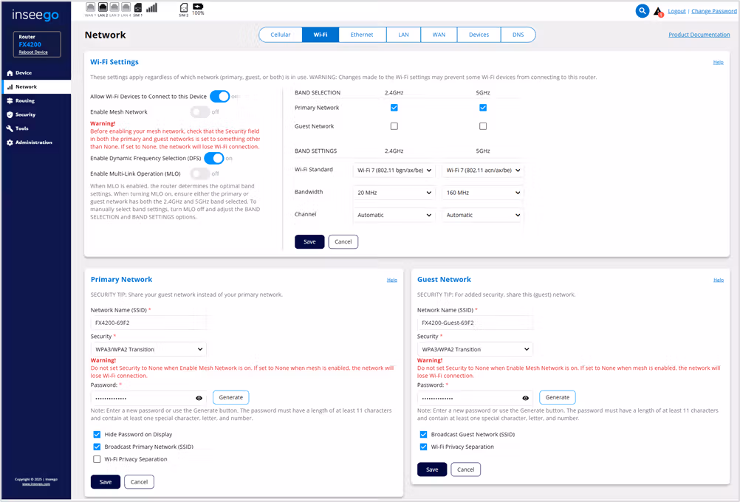Open the DNS tab

(518, 35)
